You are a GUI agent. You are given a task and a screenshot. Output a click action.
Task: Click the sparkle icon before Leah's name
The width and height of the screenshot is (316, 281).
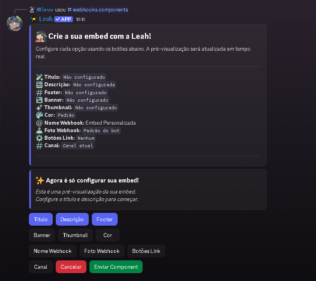coord(33,19)
